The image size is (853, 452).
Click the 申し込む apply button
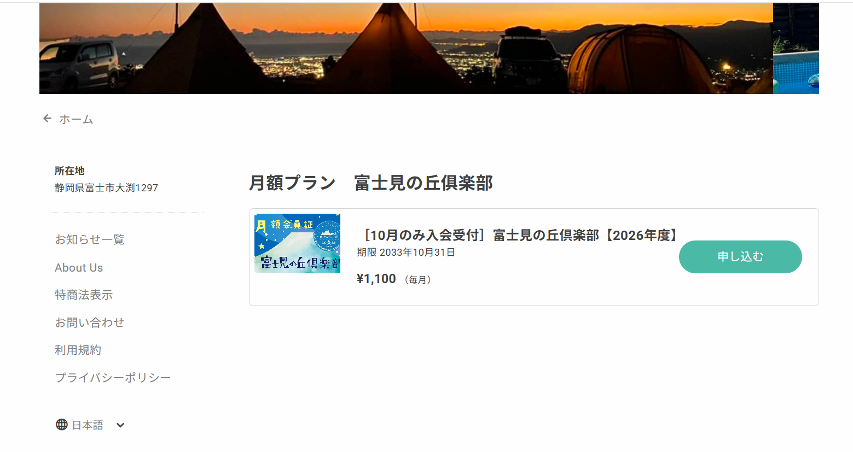click(740, 257)
